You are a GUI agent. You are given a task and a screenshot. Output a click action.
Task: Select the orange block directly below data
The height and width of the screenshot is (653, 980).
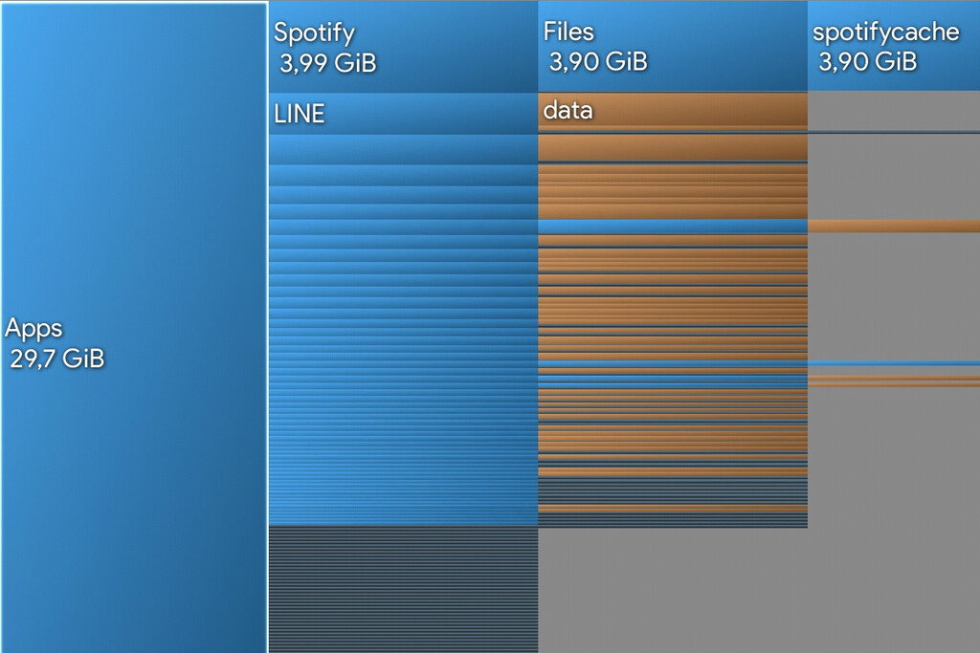[x=672, y=146]
